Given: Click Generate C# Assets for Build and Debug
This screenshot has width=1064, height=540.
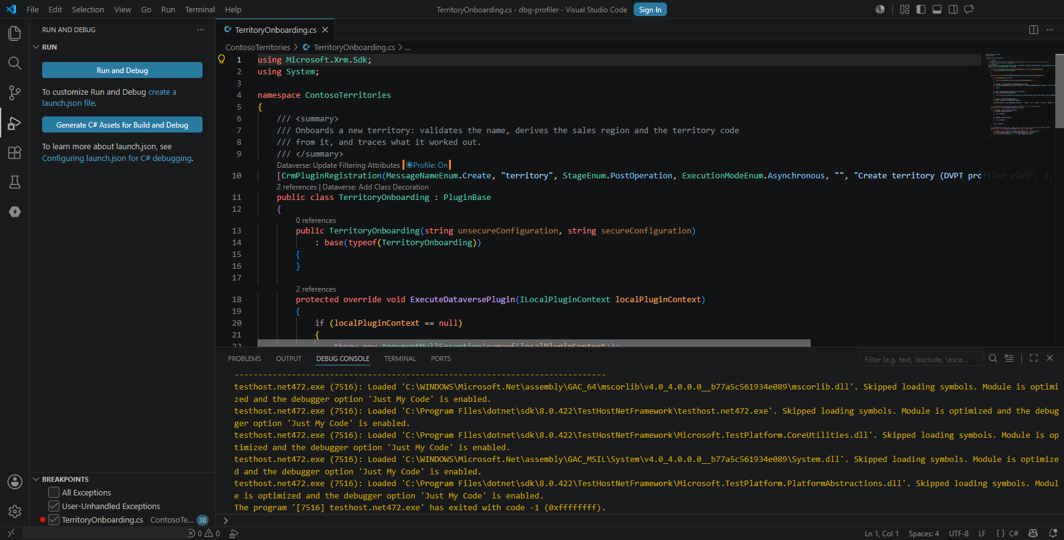Looking at the screenshot, I should click(x=122, y=124).
